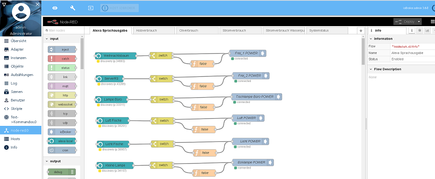Select the catch palette node

tap(62, 59)
